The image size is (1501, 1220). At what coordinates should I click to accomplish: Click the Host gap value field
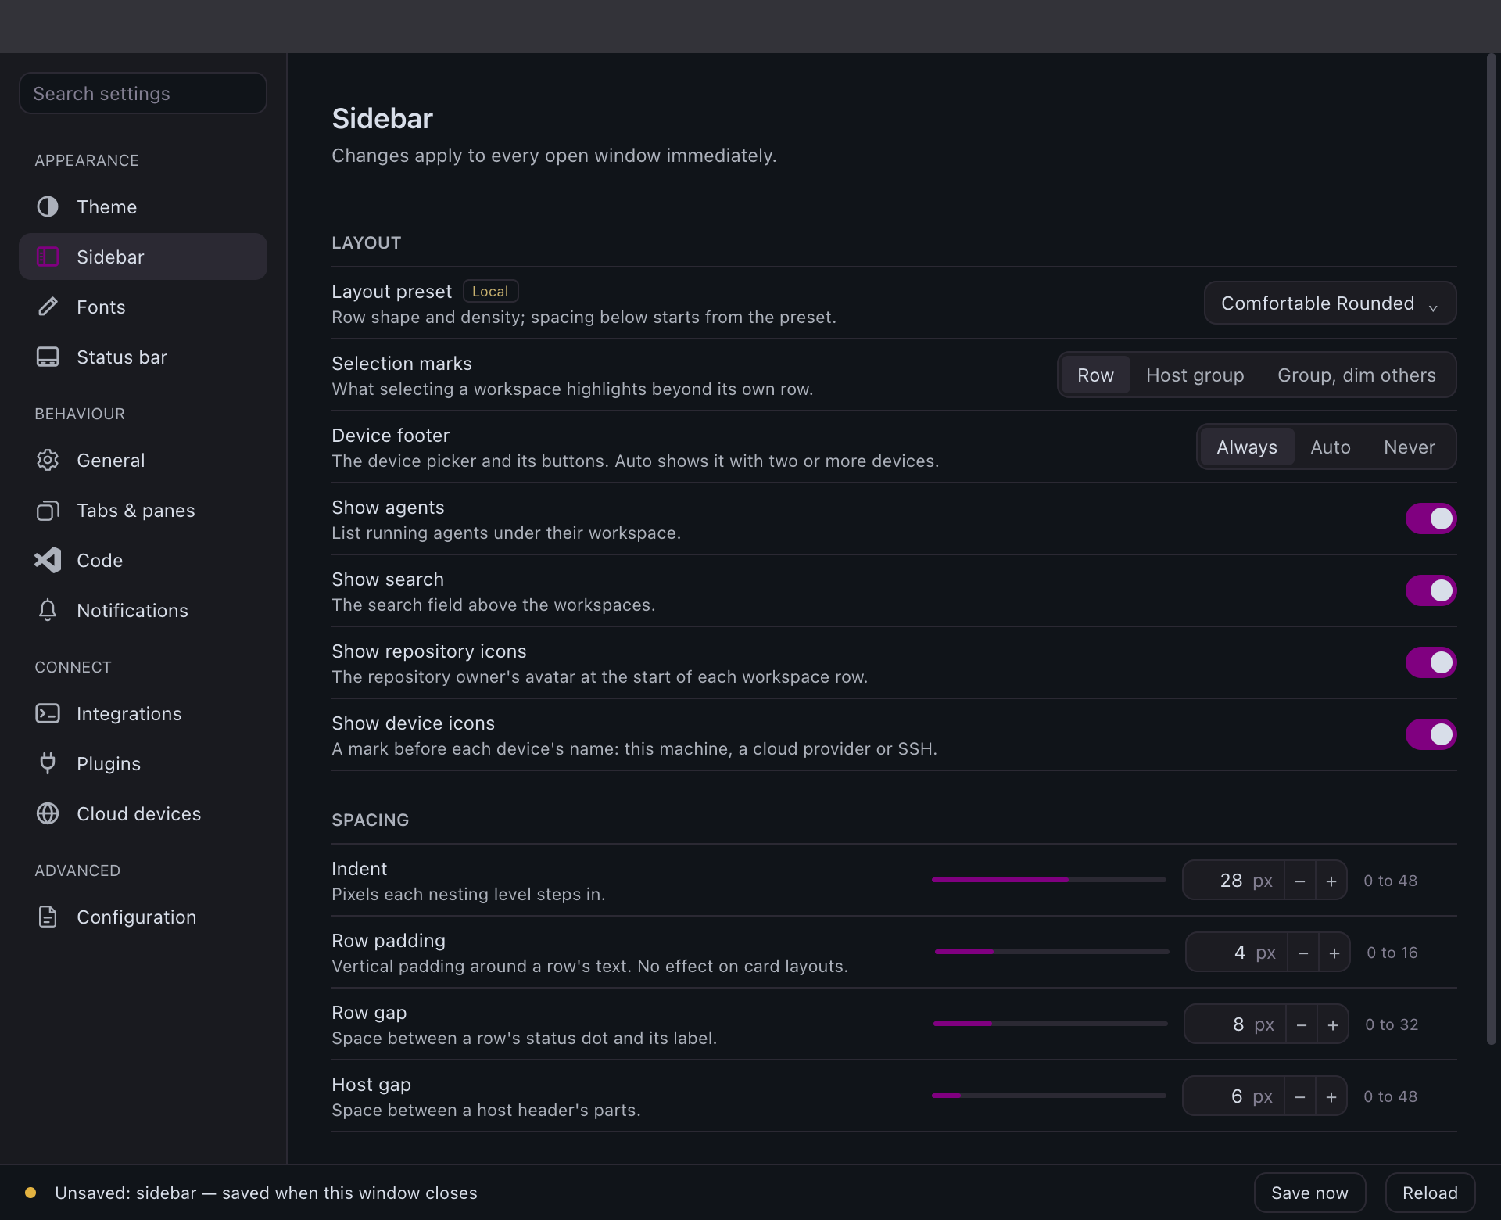pyautogui.click(x=1234, y=1096)
